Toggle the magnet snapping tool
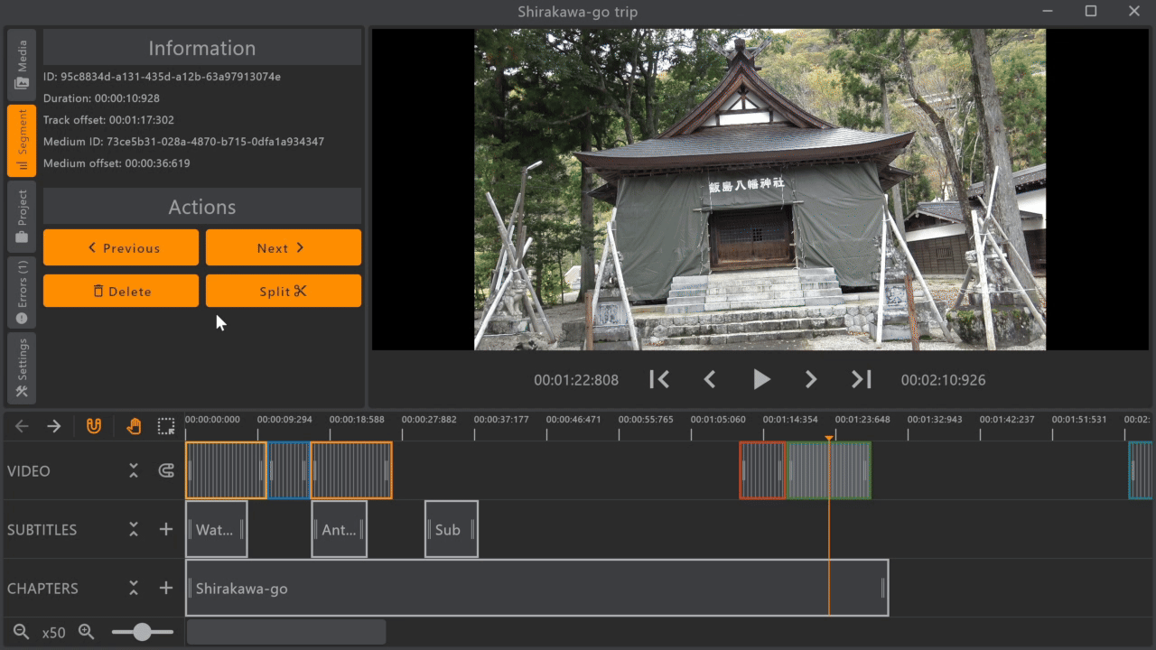This screenshot has height=650, width=1156. (94, 426)
